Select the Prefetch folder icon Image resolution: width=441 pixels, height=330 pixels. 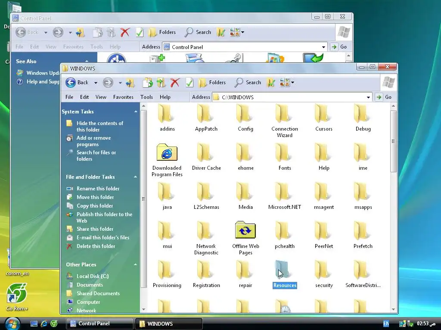361,230
